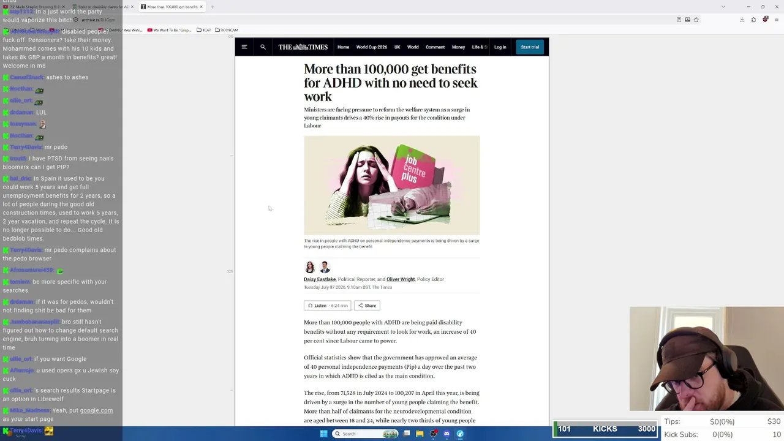Open File Explorer from the taskbar
This screenshot has height=441, width=784.
point(420,434)
